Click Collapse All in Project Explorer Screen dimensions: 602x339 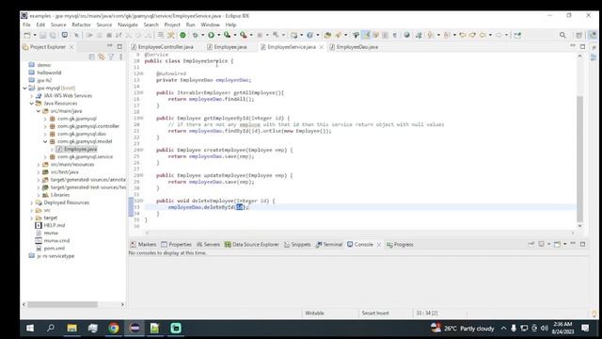tap(92, 56)
